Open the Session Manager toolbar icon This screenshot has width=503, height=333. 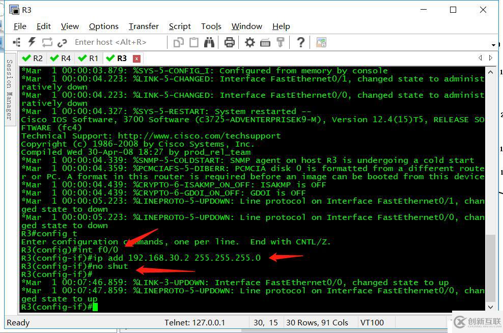coord(16,42)
